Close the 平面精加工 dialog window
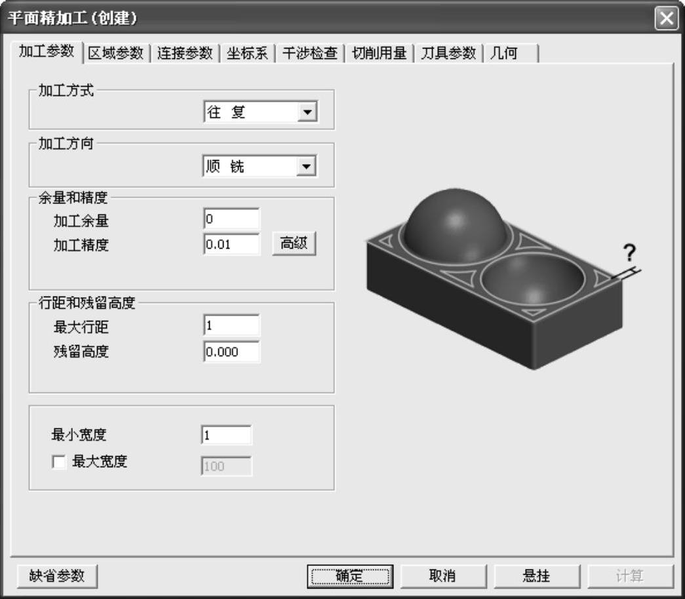 tap(667, 18)
